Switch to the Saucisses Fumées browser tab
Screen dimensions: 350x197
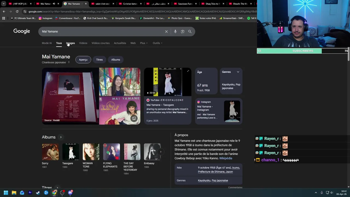pos(185,4)
